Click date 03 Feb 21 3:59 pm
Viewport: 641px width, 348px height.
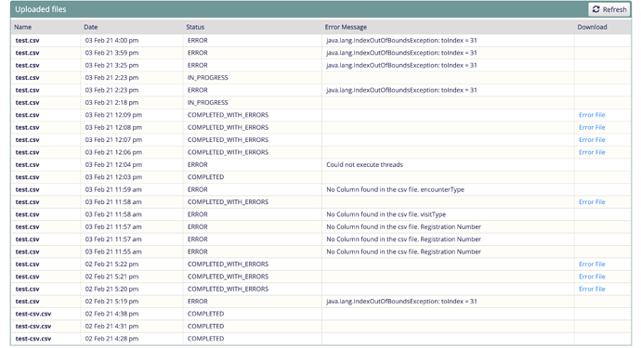pyautogui.click(x=111, y=53)
